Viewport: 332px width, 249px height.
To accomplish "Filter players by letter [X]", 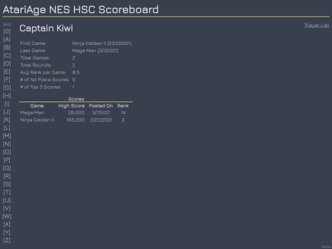I will pyautogui.click(x=7, y=224).
